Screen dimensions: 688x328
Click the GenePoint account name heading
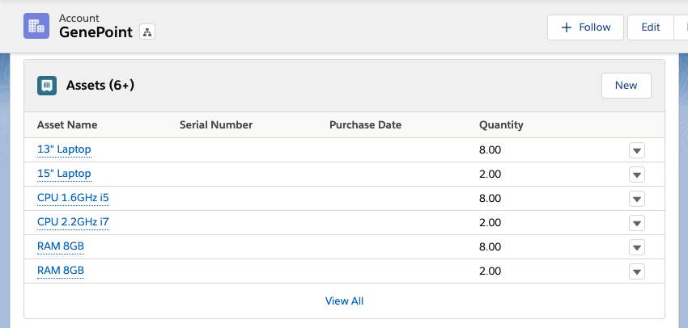[x=96, y=32]
